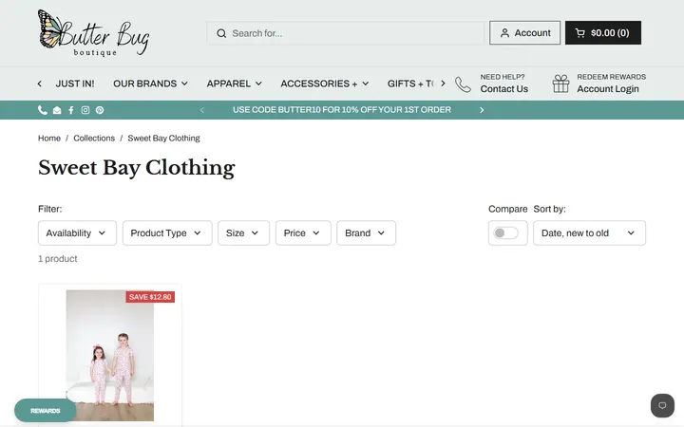Visit the Facebook page icon
The height and width of the screenshot is (427, 684).
tap(71, 110)
